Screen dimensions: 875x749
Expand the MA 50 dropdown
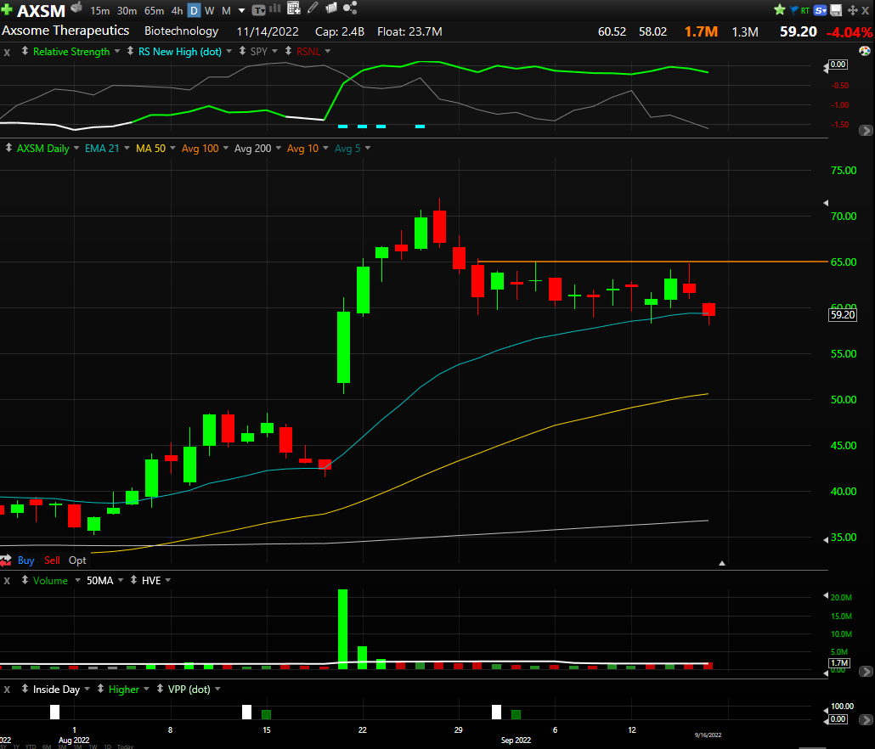172,148
